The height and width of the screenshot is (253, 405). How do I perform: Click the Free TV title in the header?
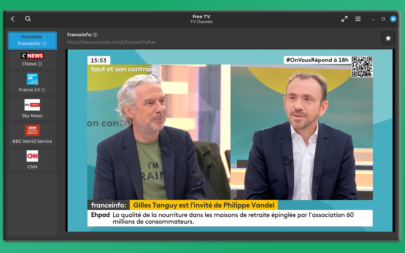(201, 16)
